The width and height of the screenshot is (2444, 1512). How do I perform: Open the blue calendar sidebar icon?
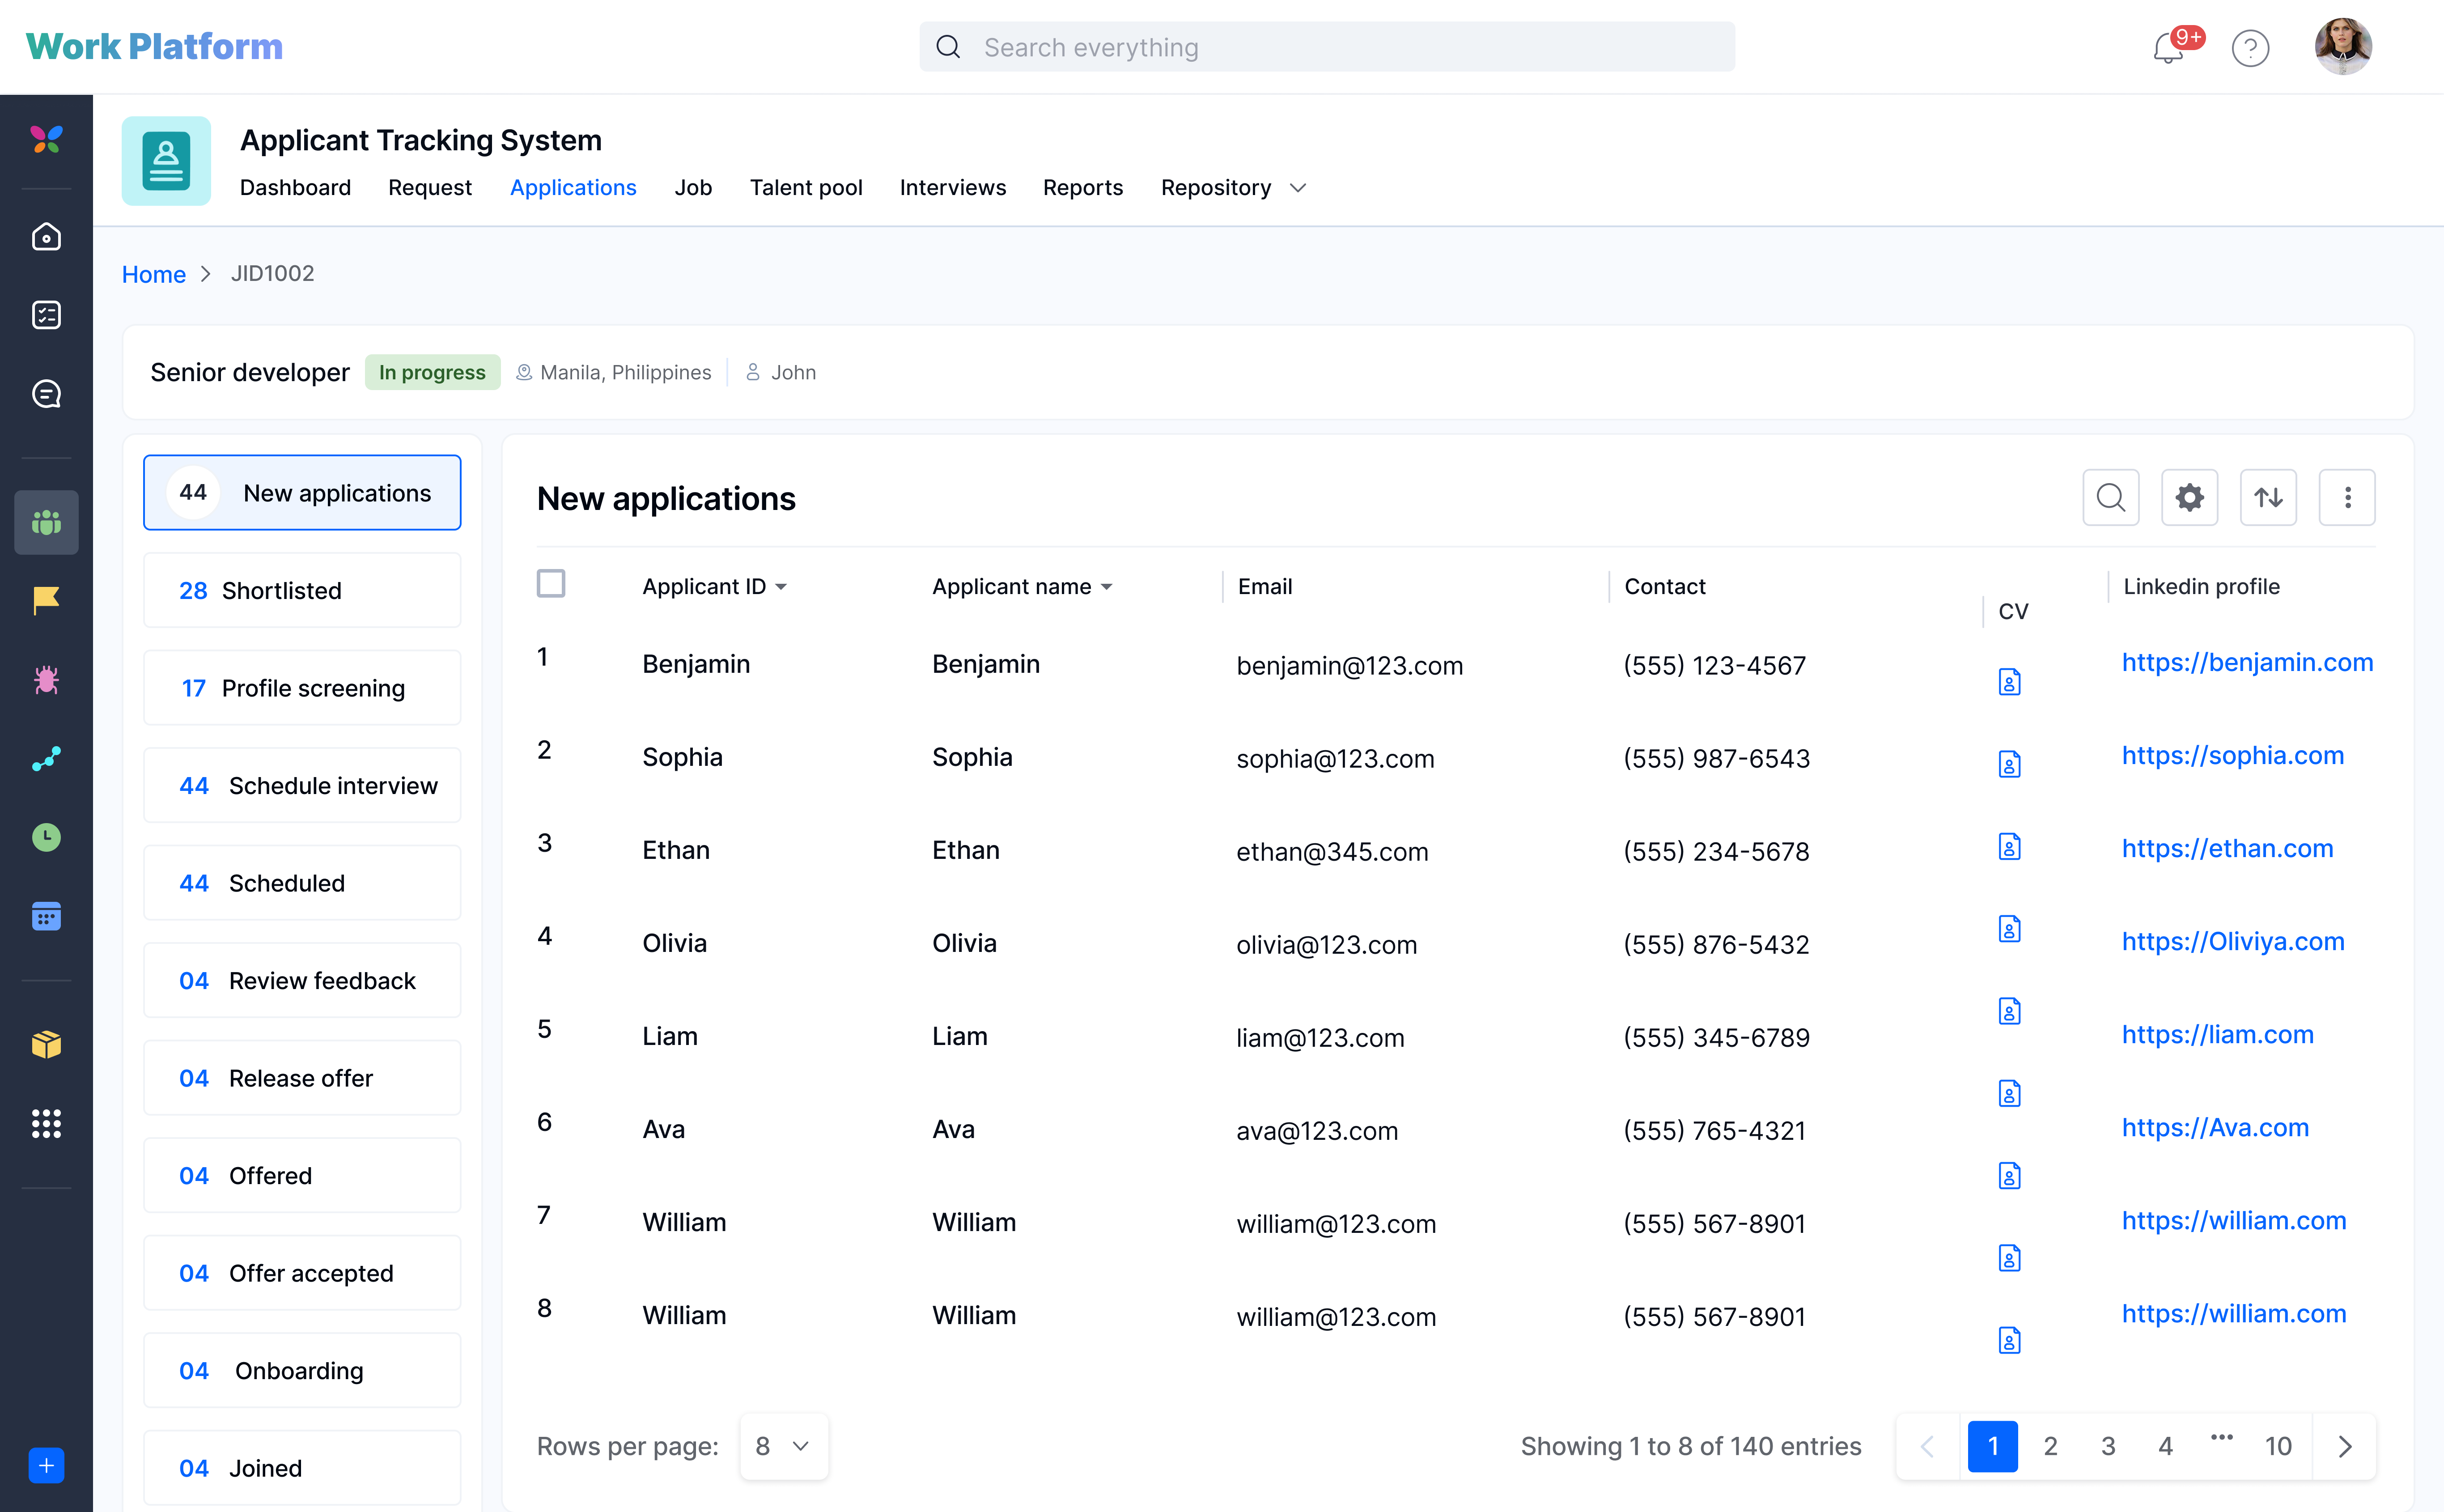(x=46, y=916)
